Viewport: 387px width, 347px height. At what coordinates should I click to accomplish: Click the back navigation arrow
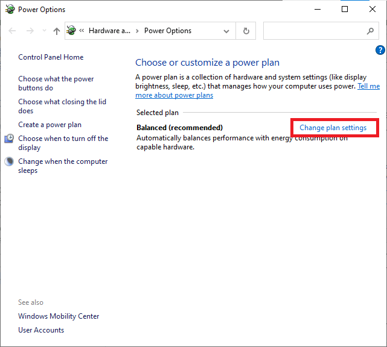click(13, 31)
